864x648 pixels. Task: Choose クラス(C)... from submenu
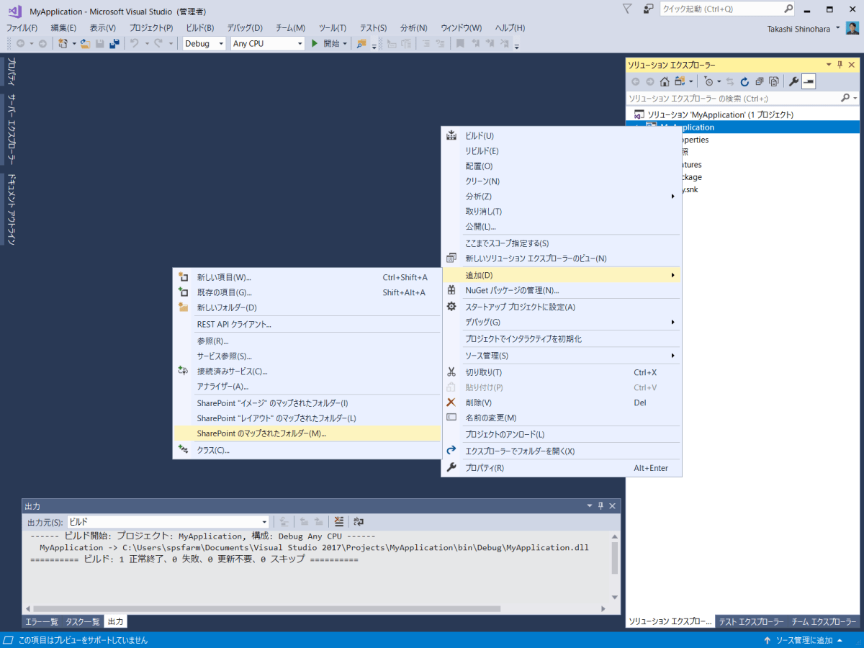coord(307,450)
